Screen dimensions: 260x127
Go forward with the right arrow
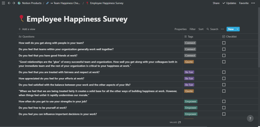pyautogui.click(x=14, y=3)
